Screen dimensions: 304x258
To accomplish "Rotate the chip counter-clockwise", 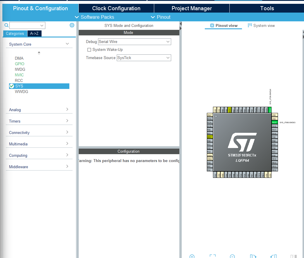I will click(x=273, y=256).
